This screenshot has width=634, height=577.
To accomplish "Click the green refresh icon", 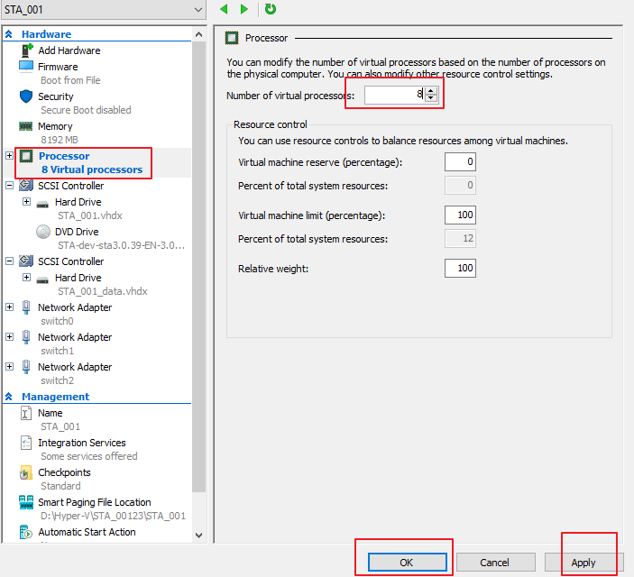I will coord(270,9).
